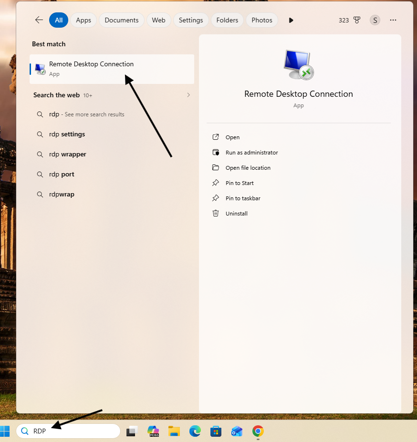
Task: Open Google Chrome from the taskbar
Action: pyautogui.click(x=258, y=431)
